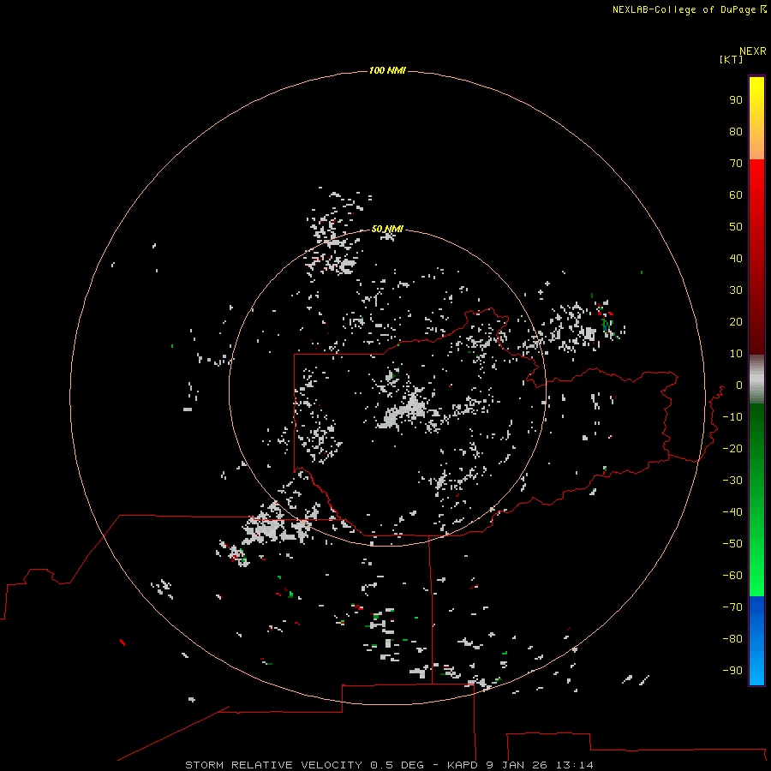Select the positive 90 knot scale label
Viewport: 771px width, 771px height.
click(x=736, y=100)
